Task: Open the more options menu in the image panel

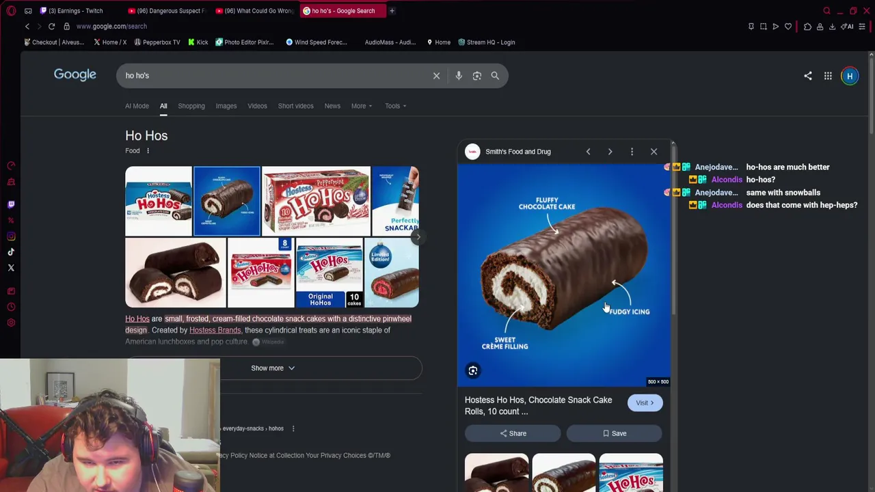Action: pos(632,152)
